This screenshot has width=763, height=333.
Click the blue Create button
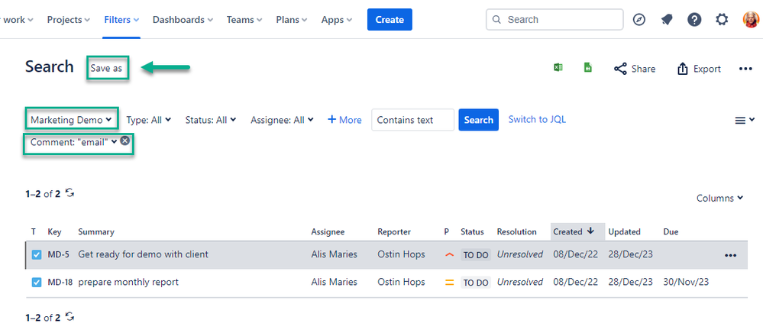coord(390,20)
